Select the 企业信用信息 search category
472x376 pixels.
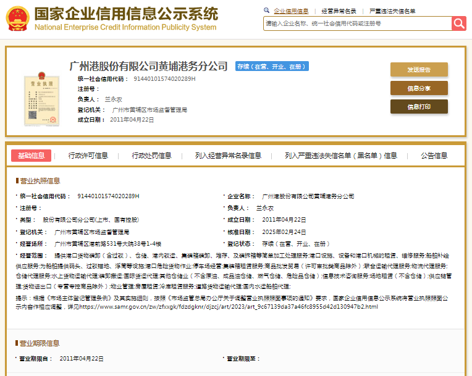pyautogui.click(x=291, y=11)
